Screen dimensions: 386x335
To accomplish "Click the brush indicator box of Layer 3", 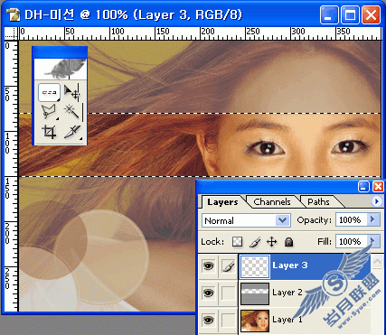I will [228, 266].
